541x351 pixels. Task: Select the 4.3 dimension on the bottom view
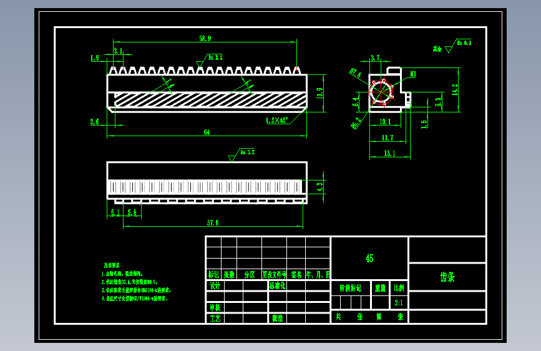point(319,187)
